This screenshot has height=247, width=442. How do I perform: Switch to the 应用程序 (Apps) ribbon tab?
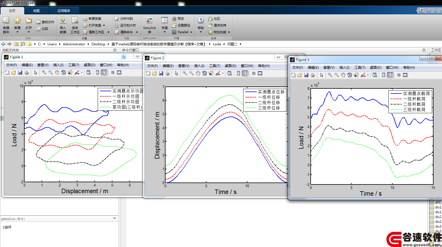click(64, 11)
